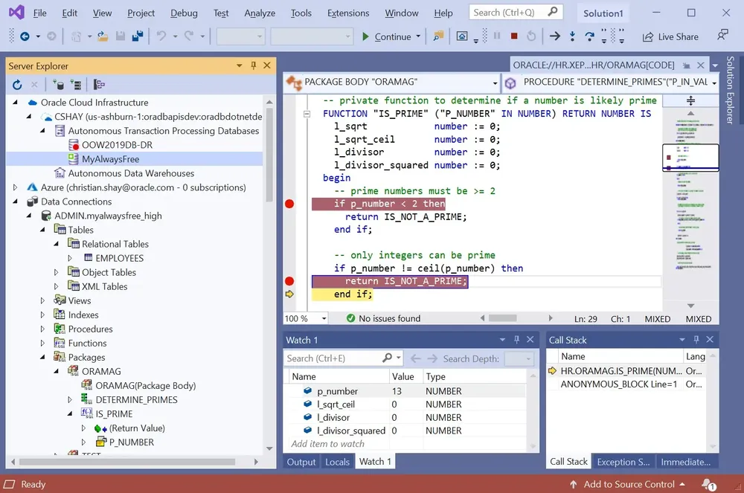Click the Restart debugging icon
Image resolution: width=744 pixels, height=493 pixels.
coord(531,36)
